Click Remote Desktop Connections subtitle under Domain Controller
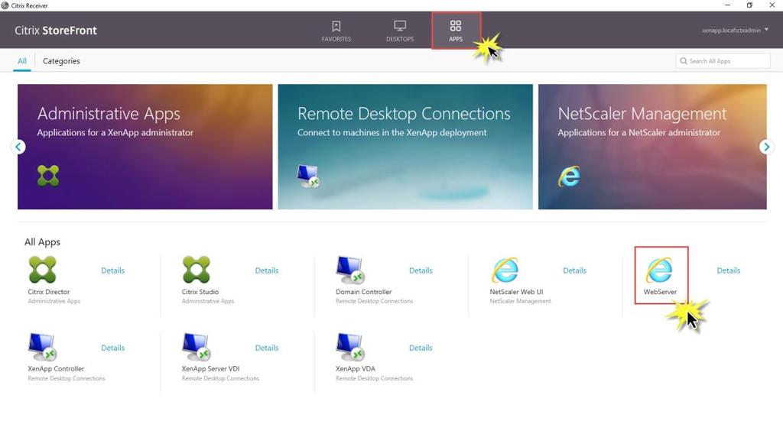 375,301
